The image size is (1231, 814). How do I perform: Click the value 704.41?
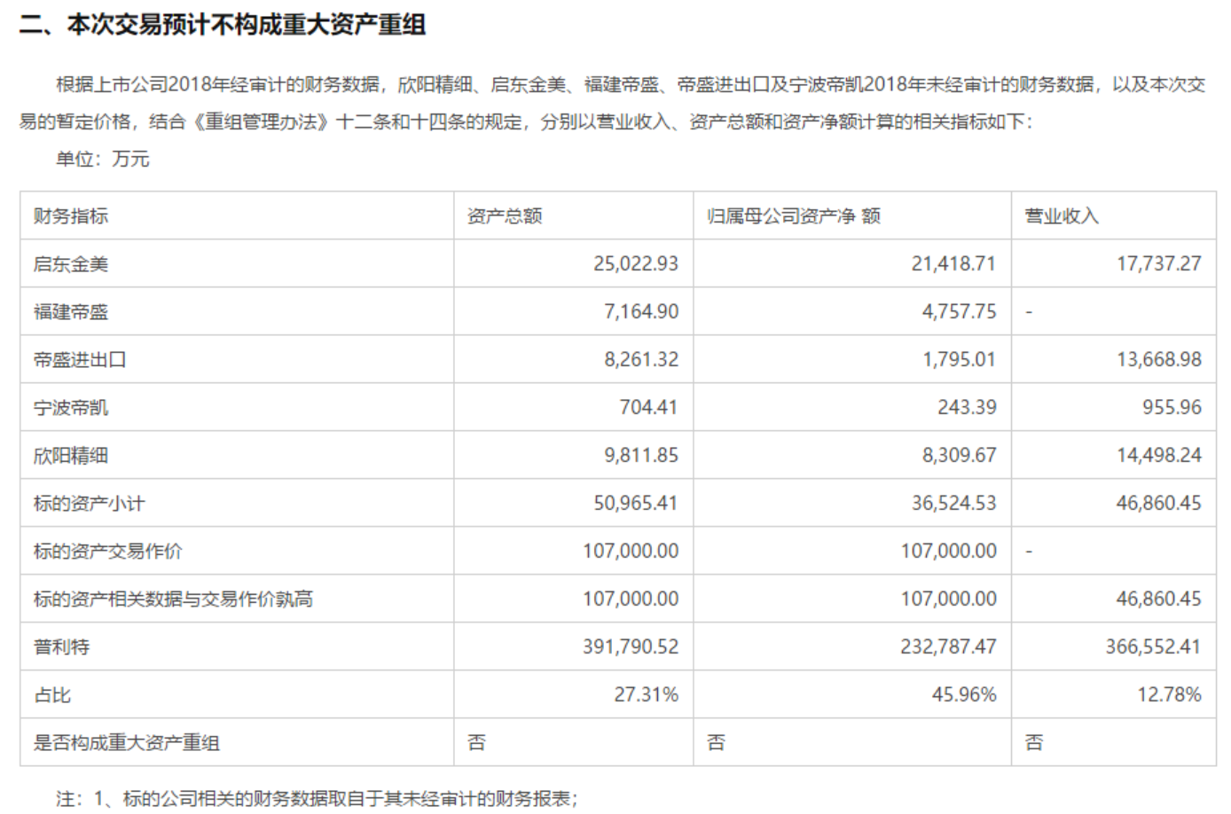(x=648, y=407)
